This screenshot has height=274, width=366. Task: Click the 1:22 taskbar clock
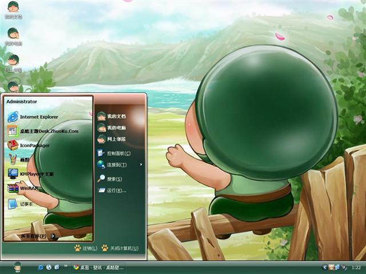point(356,268)
